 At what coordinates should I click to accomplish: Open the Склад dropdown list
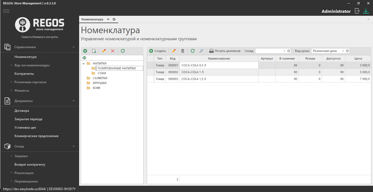tap(284, 51)
